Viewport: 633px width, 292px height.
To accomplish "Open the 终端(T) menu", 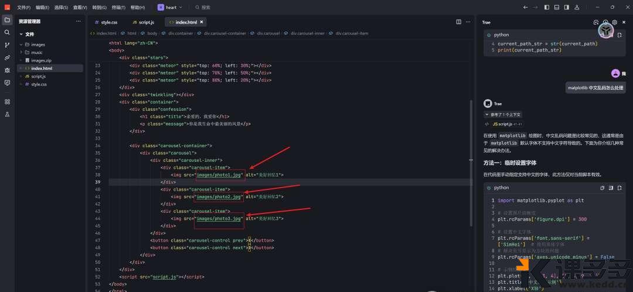I will (118, 8).
